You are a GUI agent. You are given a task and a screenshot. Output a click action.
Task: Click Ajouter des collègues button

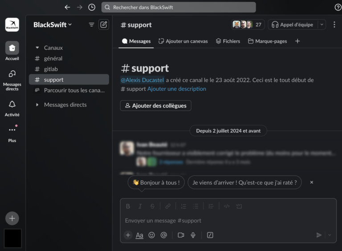coord(156,105)
